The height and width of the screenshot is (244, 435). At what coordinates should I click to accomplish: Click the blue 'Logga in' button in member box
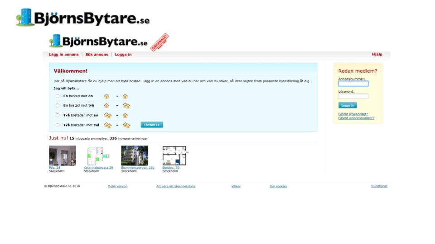(x=348, y=105)
